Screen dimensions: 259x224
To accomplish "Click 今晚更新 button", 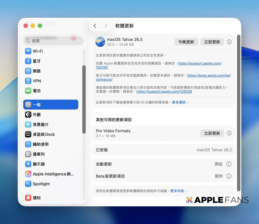I will pos(186,42).
